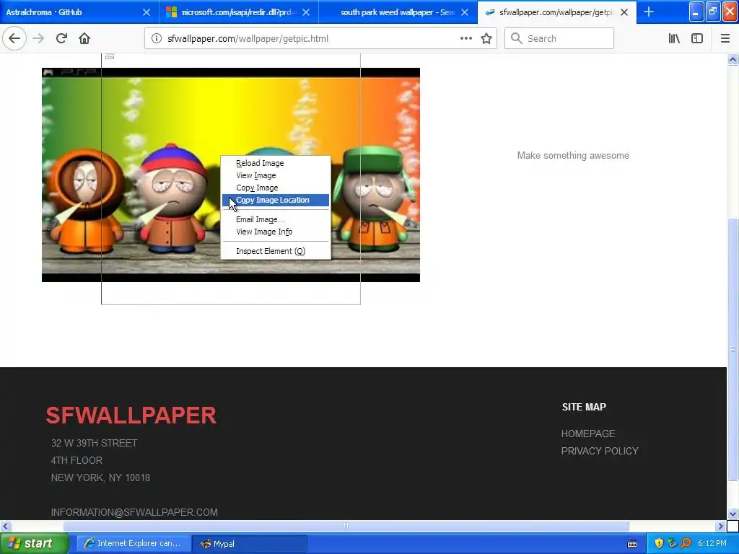Click the 4TH FLOOR address line

[x=76, y=460]
